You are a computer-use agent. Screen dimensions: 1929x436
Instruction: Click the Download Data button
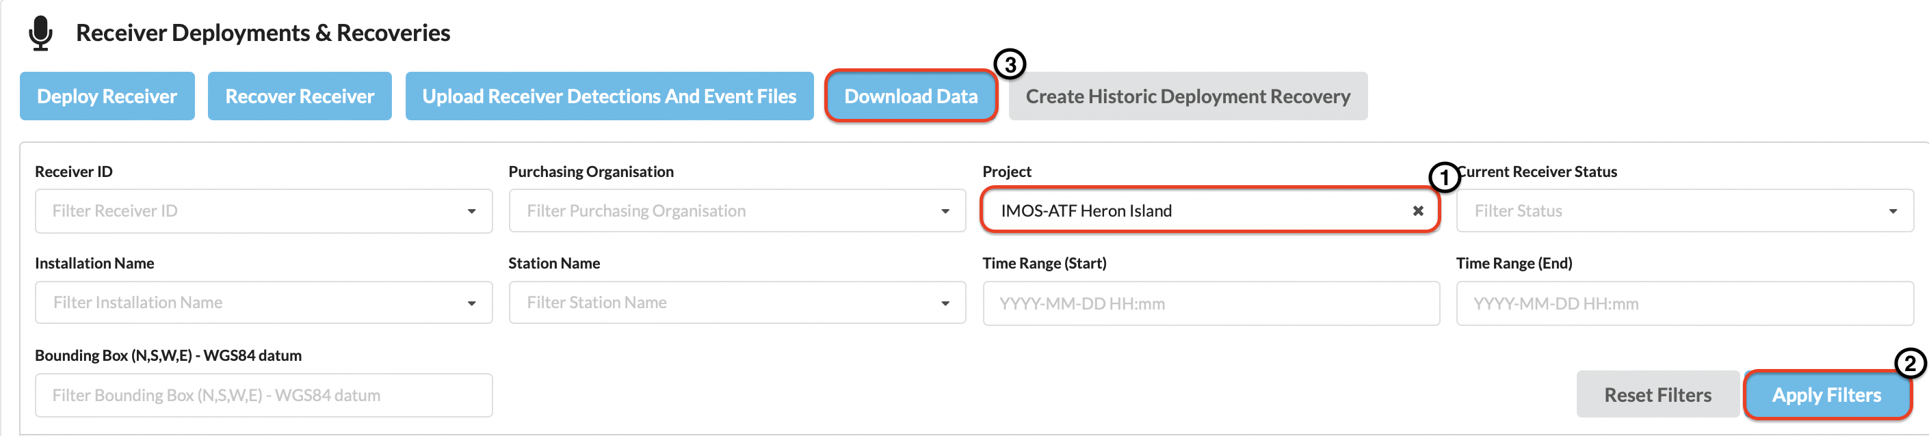(x=910, y=96)
